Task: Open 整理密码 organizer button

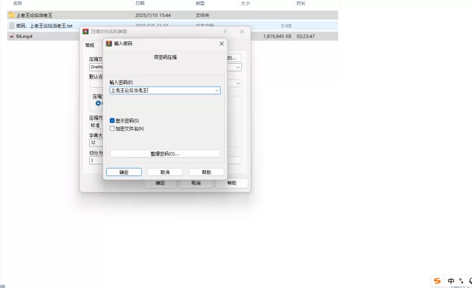Action: click(x=165, y=154)
